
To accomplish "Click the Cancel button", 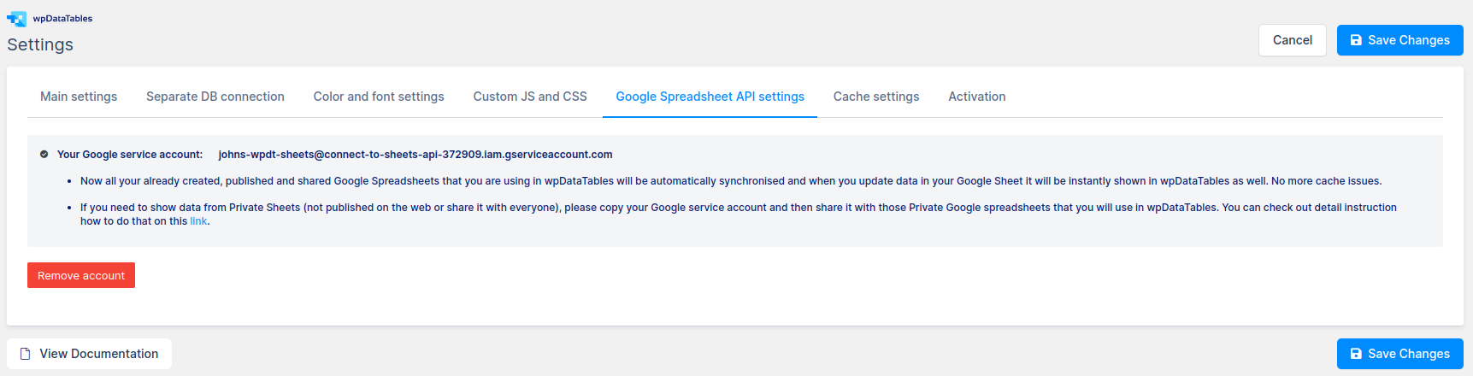I will [x=1293, y=40].
